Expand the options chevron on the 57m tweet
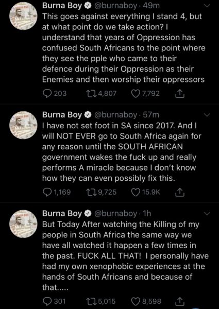Viewport: 219px width, 309px height. (x=208, y=115)
